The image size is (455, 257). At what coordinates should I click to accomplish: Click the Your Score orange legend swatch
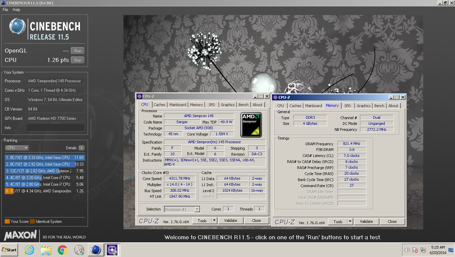[x=7, y=222]
